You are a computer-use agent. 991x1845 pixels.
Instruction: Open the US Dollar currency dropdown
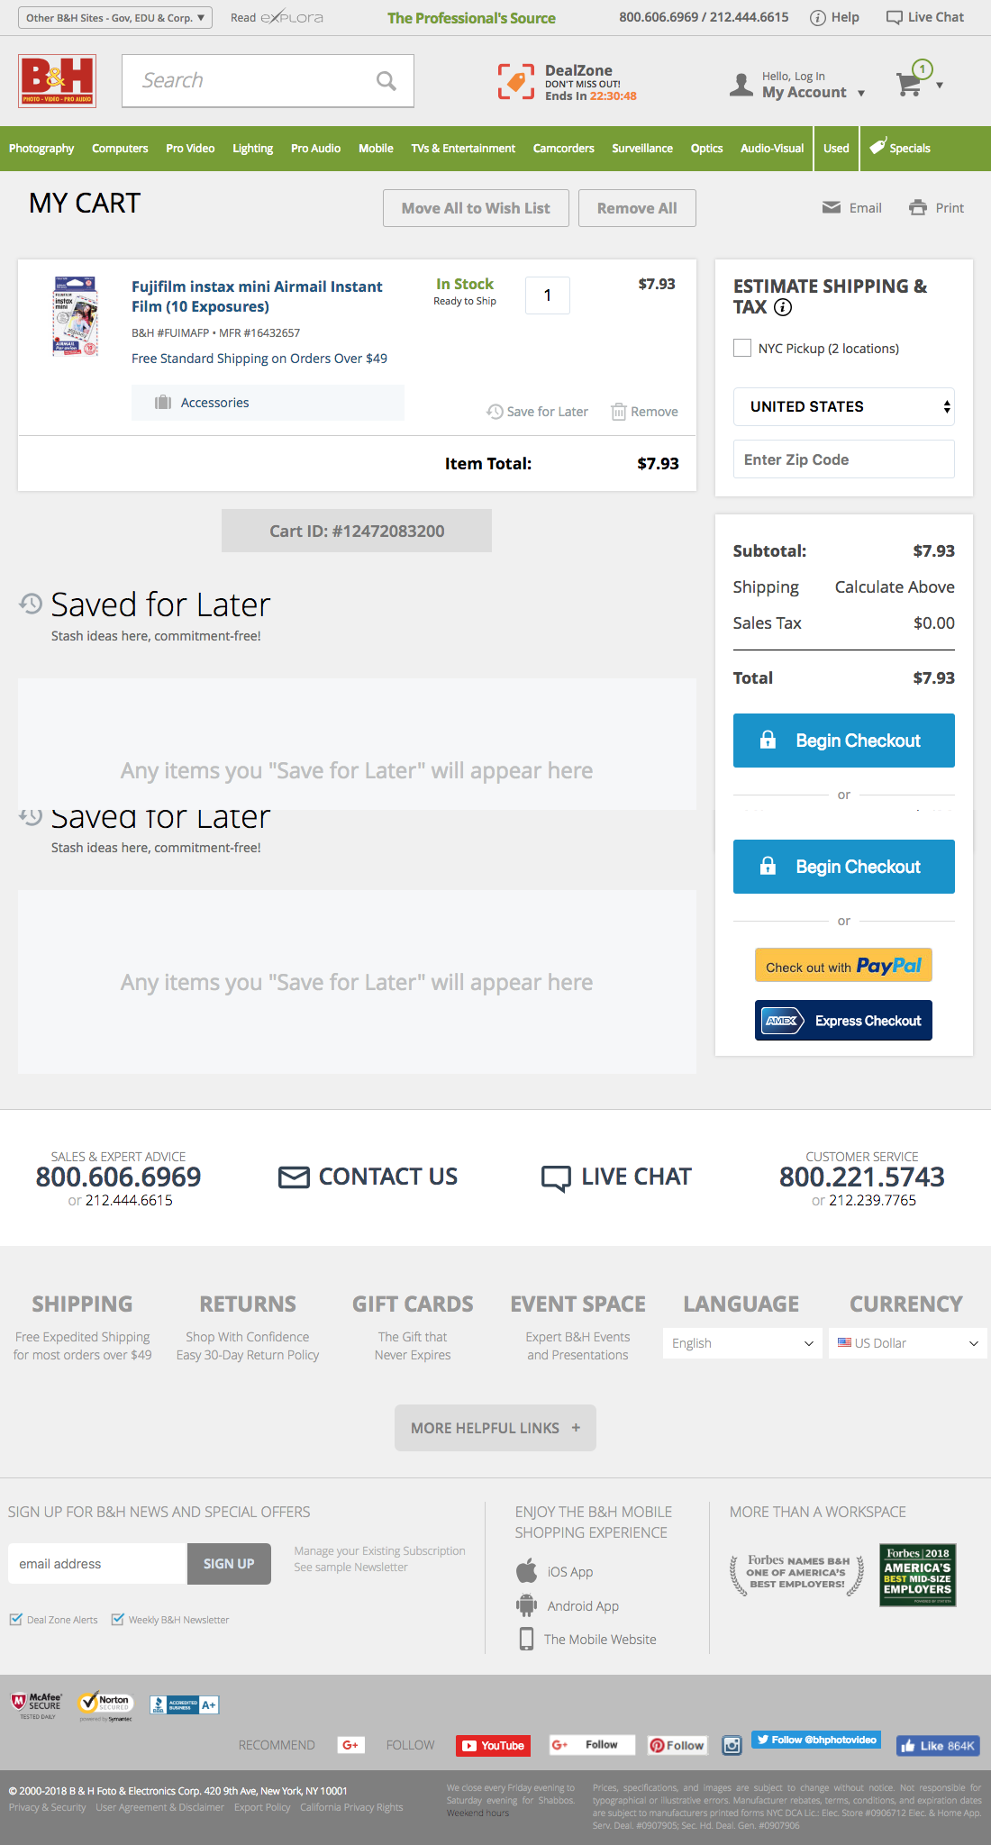[907, 1343]
